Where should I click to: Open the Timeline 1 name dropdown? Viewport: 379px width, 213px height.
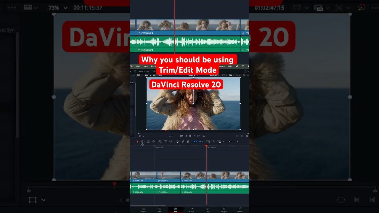coord(193,75)
